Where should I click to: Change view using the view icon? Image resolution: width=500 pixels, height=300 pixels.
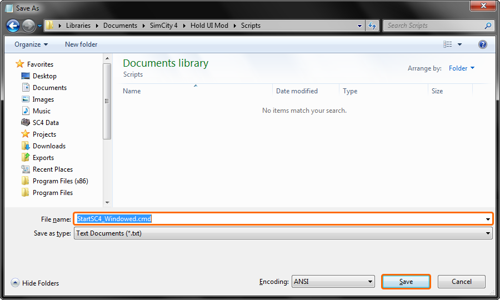click(x=447, y=44)
